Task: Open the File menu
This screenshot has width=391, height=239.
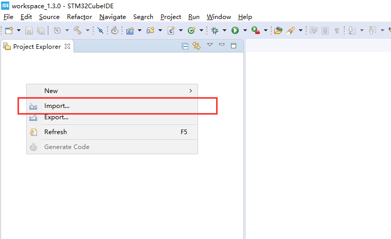Action: (x=8, y=17)
